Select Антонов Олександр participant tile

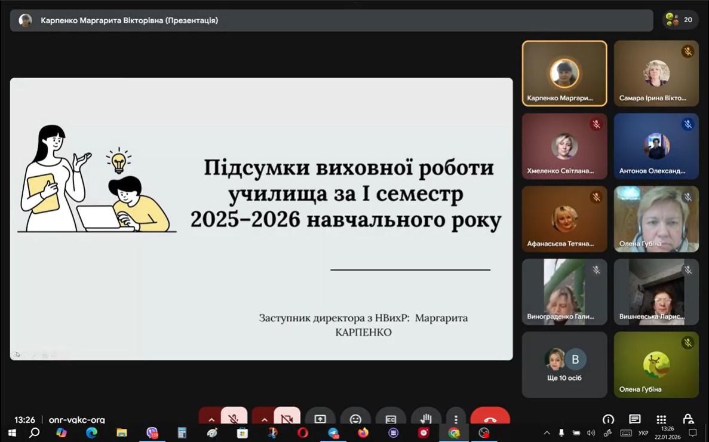(656, 146)
